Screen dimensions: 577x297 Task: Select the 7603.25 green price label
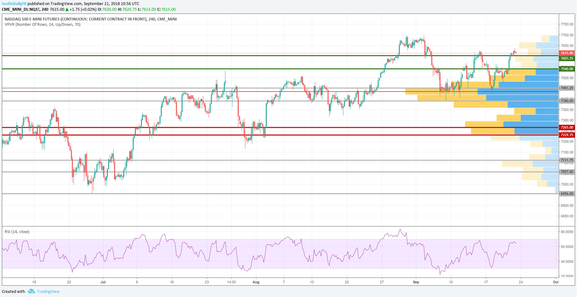point(567,58)
